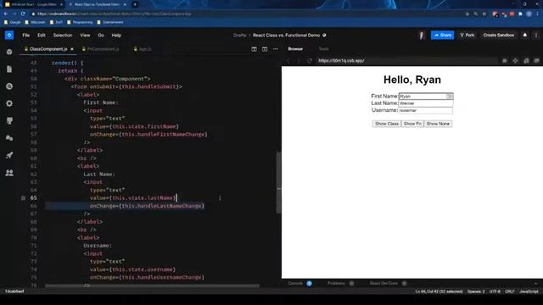Change the UTF-8 encoding setting
The height and width of the screenshot is (305, 543).
pos(495,291)
